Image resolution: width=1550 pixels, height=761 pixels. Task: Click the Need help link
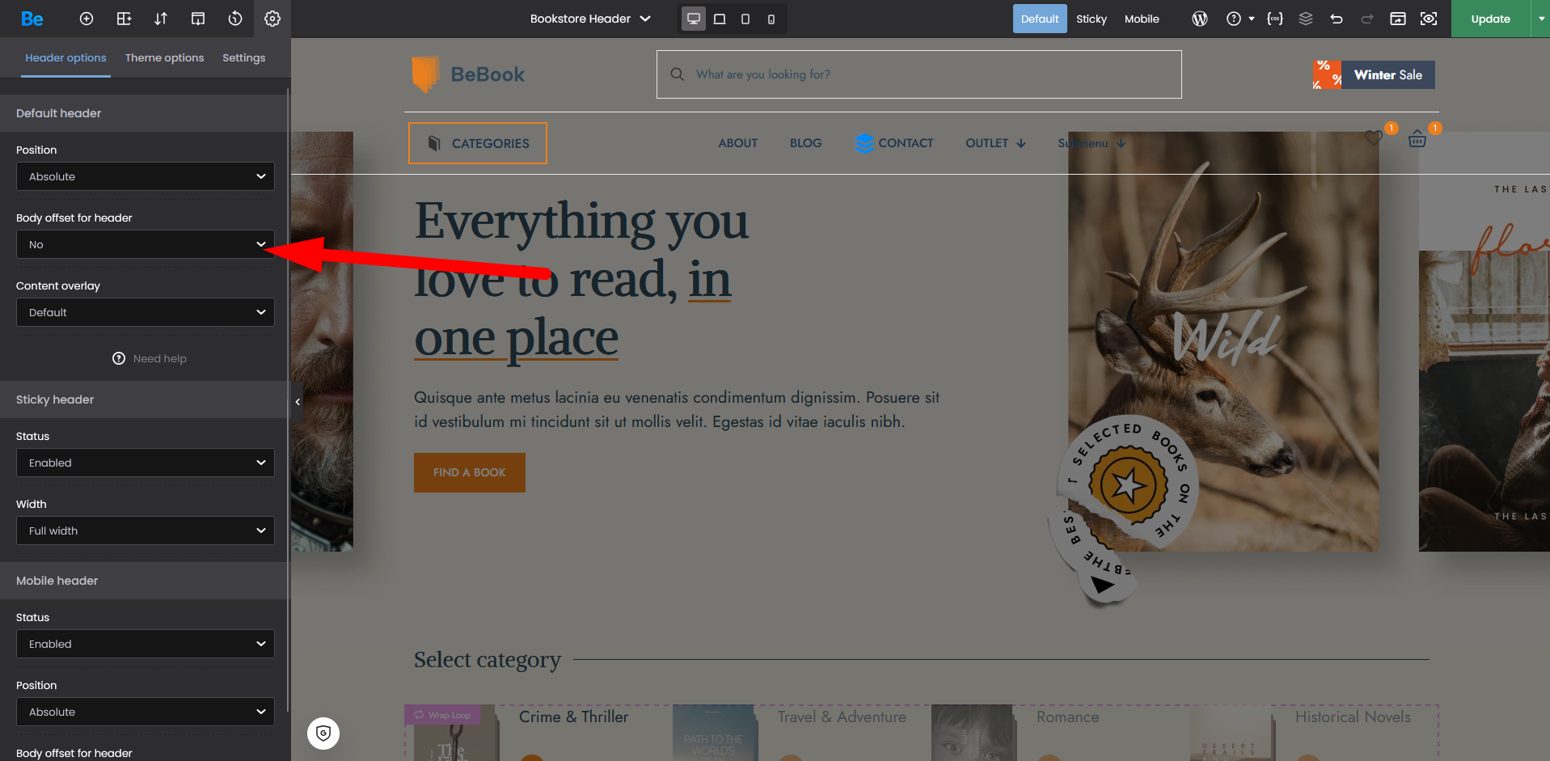pos(150,358)
